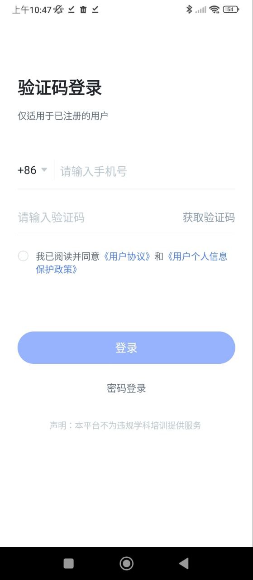This screenshot has height=580, width=253.
Task: Tap the Android home circle button
Action: coord(126,563)
